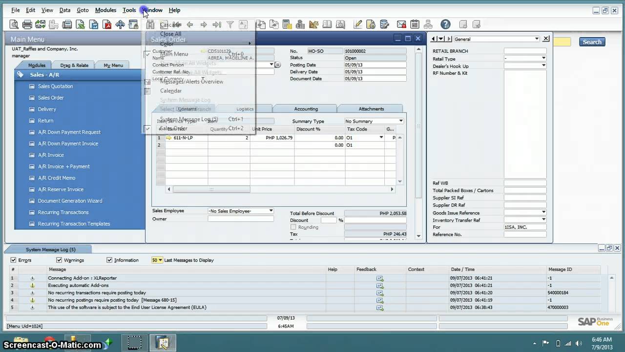Click the Discount percent input field
The height and width of the screenshot is (352, 625).
click(x=329, y=220)
